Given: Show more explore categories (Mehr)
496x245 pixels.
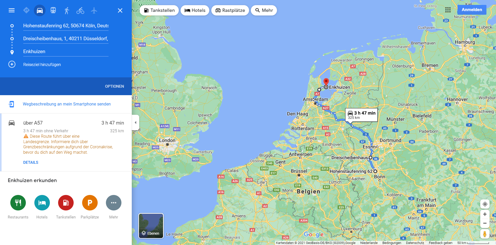Looking at the screenshot, I should pyautogui.click(x=114, y=203).
